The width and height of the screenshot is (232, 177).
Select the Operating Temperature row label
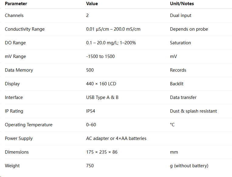tap(29, 125)
